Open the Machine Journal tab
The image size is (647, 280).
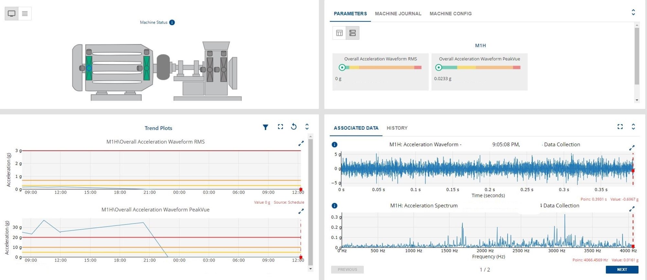coord(398,14)
